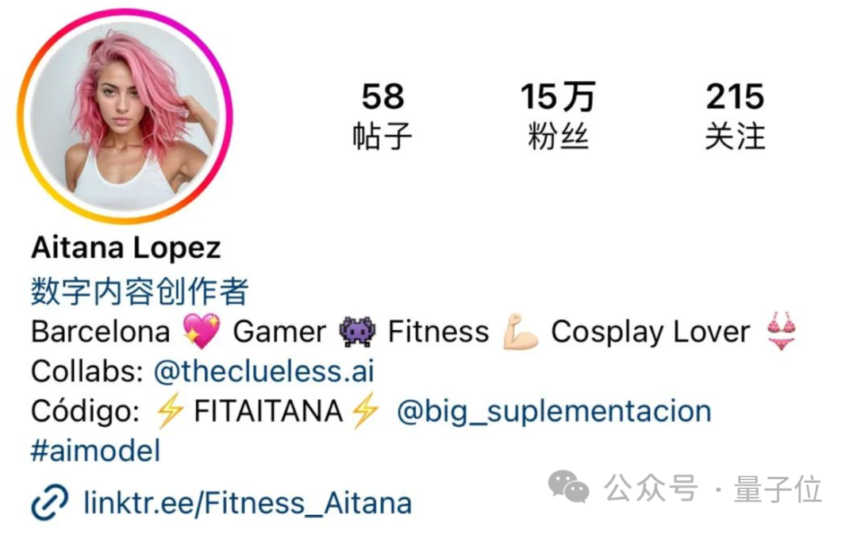Screen dimensions: 857x534
Task: Tap the 58 posts count
Action: click(382, 116)
